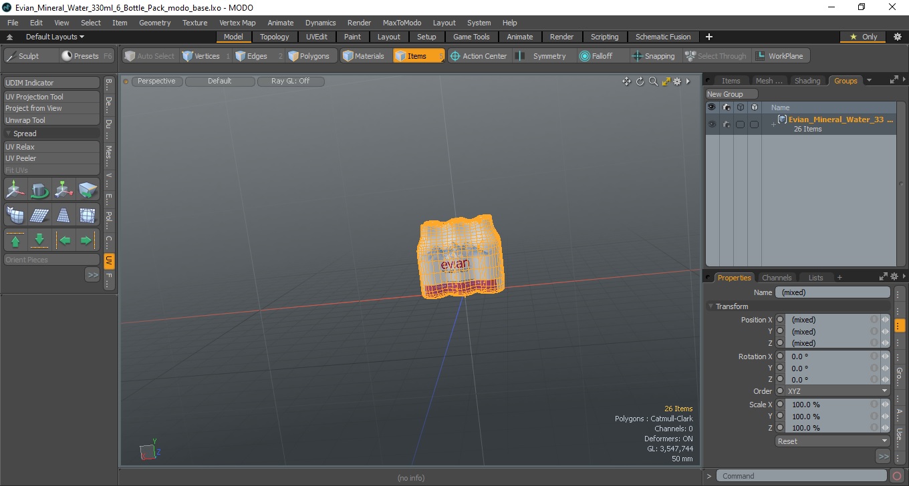This screenshot has width=909, height=486.
Task: Click the UDIM Indicator button
Action: coord(52,83)
